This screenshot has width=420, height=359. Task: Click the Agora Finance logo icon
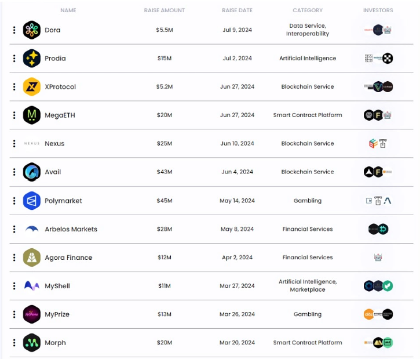(x=31, y=258)
